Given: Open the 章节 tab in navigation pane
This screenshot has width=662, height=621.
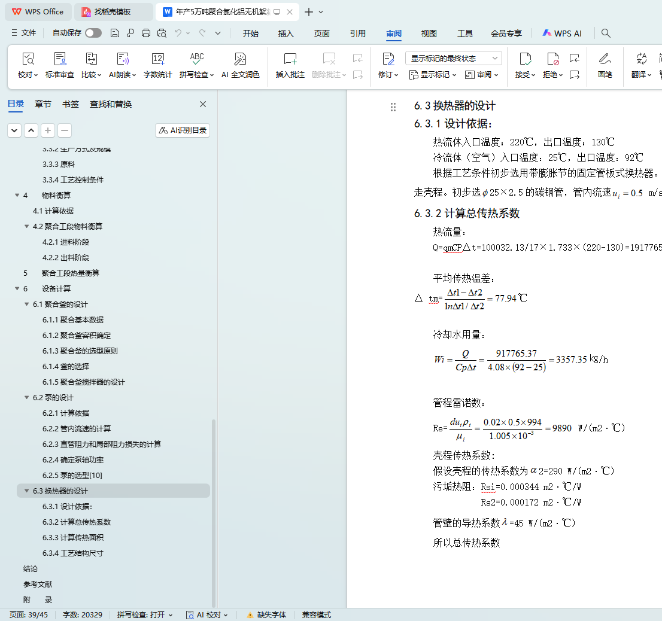Looking at the screenshot, I should (x=42, y=104).
